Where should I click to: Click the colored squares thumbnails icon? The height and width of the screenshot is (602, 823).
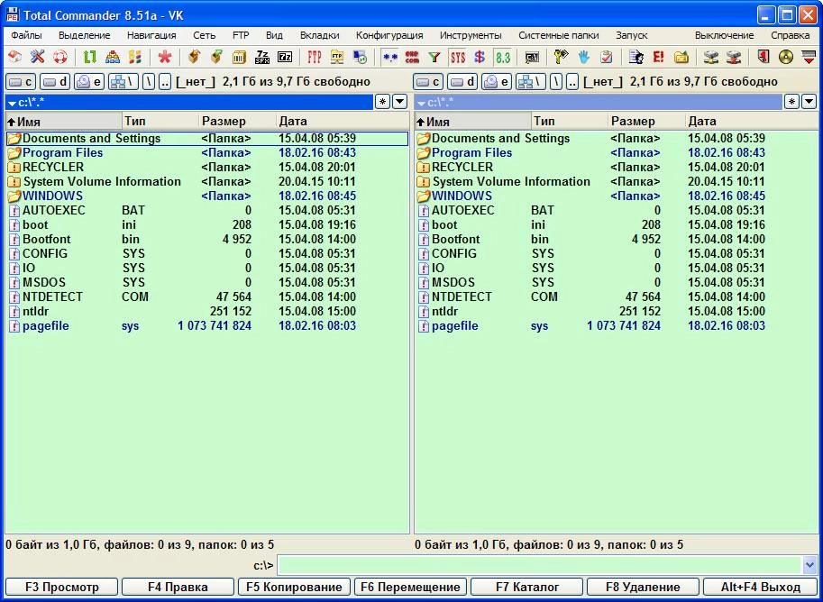tap(135, 57)
